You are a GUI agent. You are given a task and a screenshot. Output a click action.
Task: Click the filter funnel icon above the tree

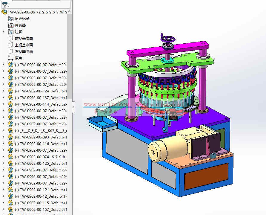pos(5,5)
